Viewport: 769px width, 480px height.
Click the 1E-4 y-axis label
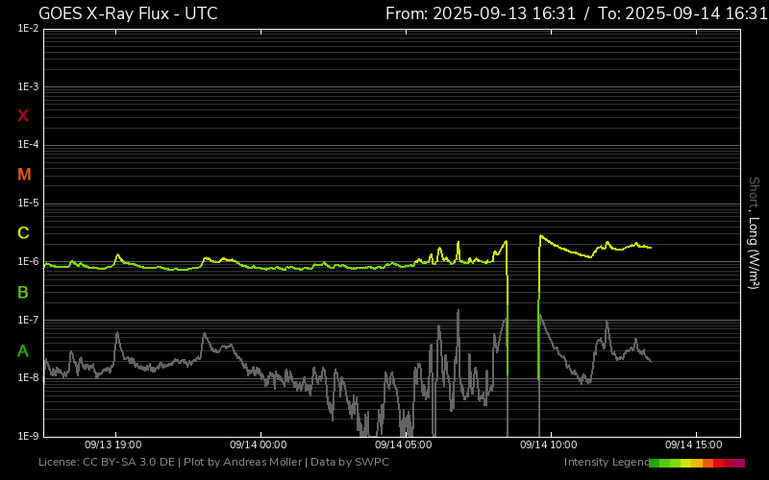(28, 145)
